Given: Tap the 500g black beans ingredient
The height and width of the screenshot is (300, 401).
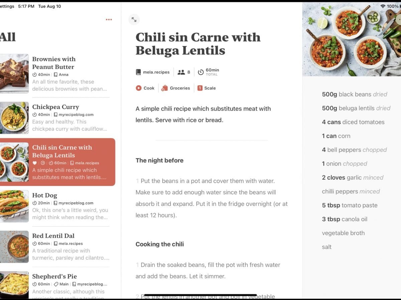Looking at the screenshot, I should (355, 94).
